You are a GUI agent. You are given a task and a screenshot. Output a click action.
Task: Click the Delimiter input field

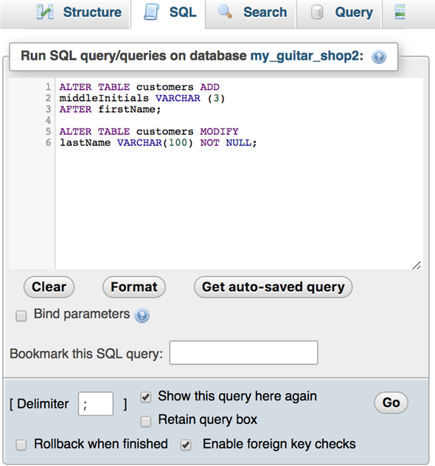pyautogui.click(x=96, y=403)
